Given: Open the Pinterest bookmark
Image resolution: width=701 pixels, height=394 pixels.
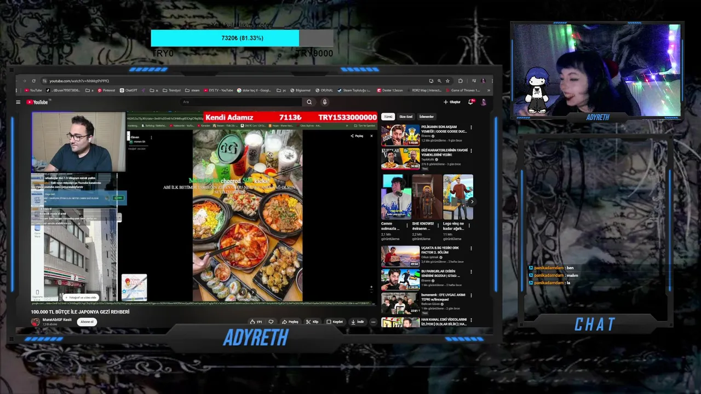Looking at the screenshot, I should (106, 90).
